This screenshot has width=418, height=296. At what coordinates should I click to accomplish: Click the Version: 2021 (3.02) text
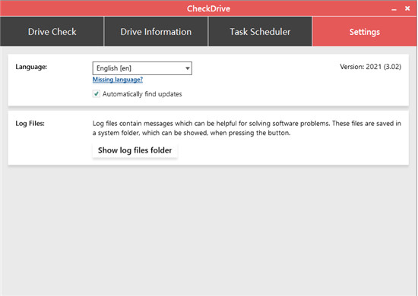371,67
